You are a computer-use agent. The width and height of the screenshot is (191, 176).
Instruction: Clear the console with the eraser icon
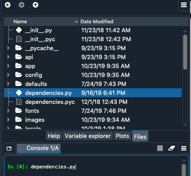pyautogui.click(x=172, y=148)
